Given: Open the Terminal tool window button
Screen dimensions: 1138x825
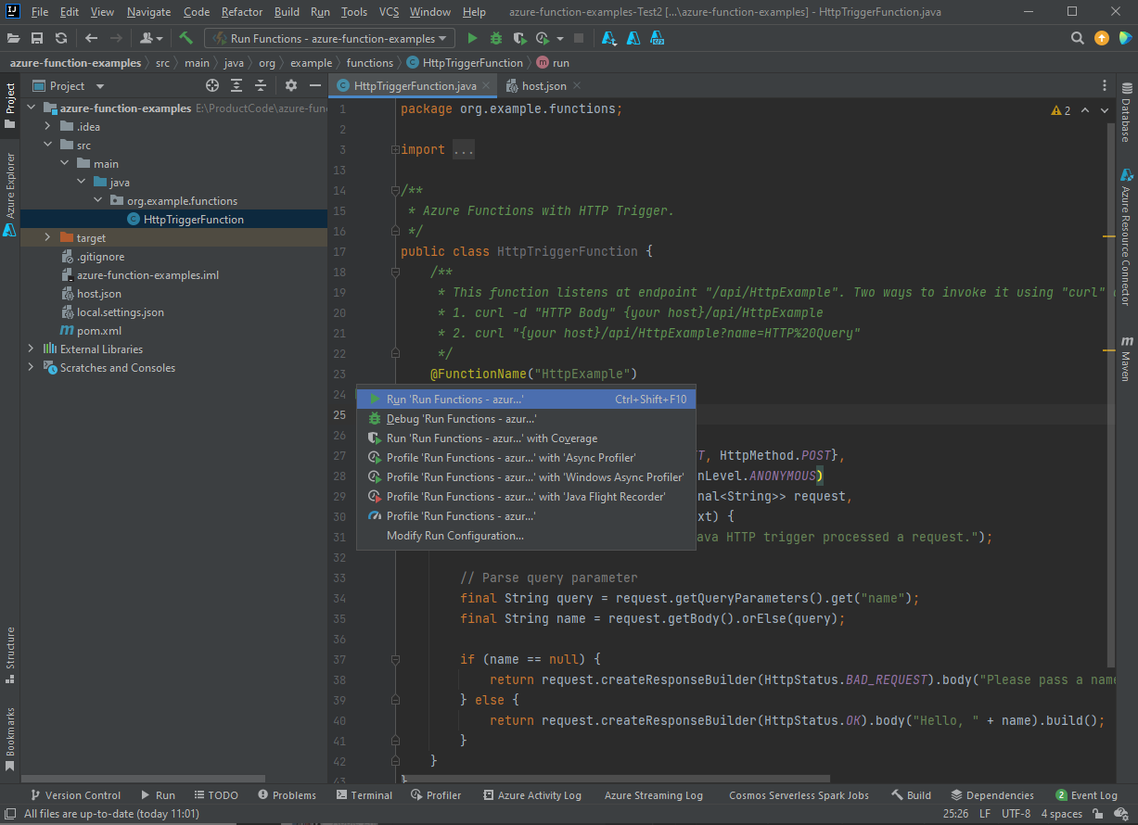Looking at the screenshot, I should pos(364,794).
